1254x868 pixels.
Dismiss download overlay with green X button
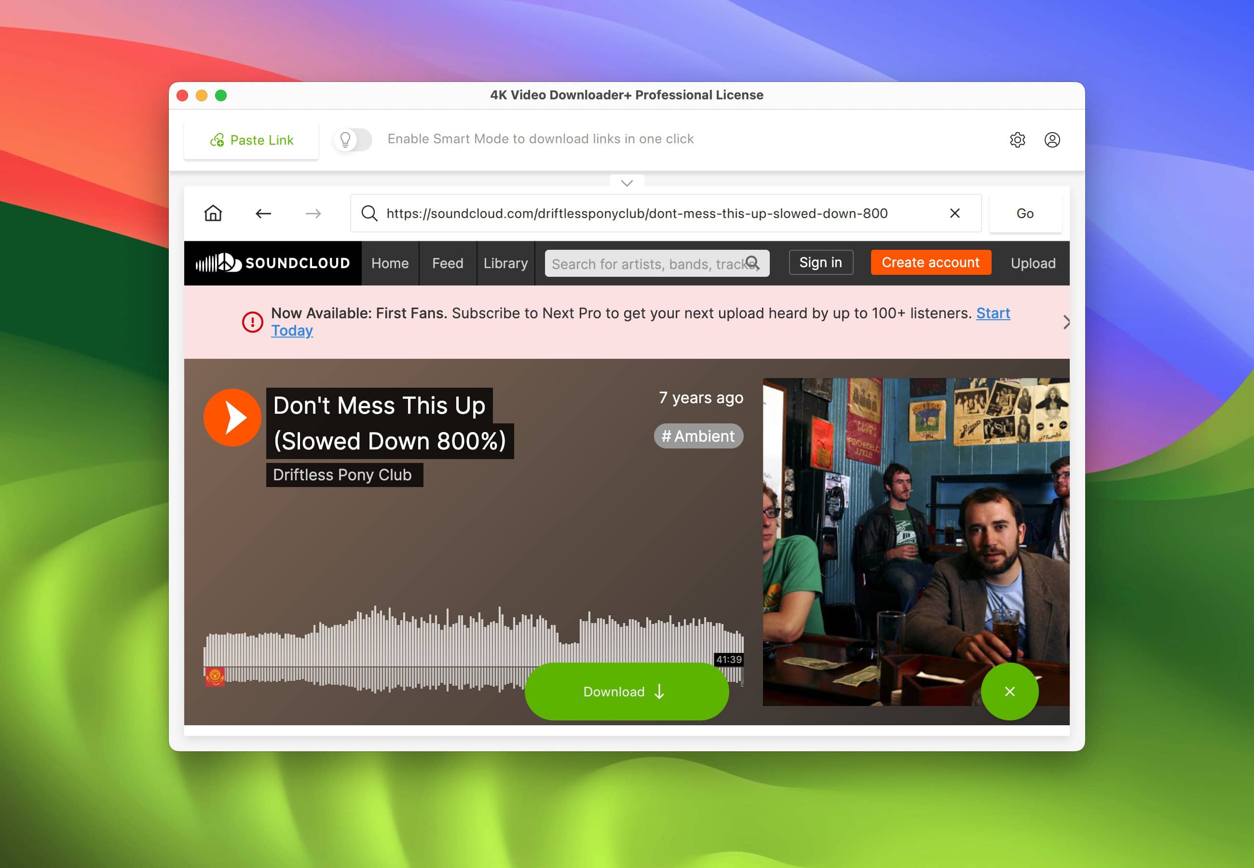tap(1009, 691)
